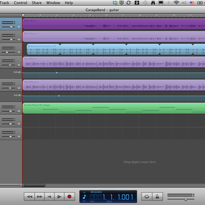
Task: Click the shield icon in menu bar
Action: pos(121,2)
